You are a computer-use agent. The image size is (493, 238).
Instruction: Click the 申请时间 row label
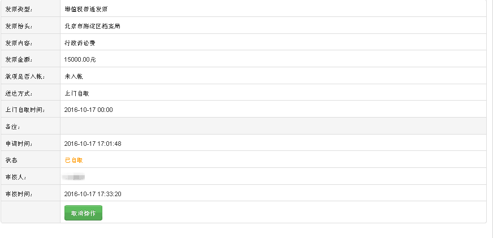click(x=19, y=144)
